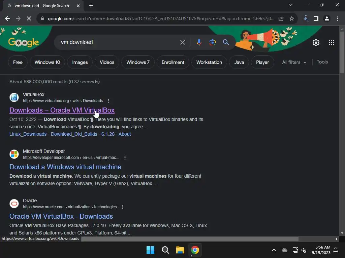Open Chrome three-dot menu
345x258 pixels.
tap(338, 19)
